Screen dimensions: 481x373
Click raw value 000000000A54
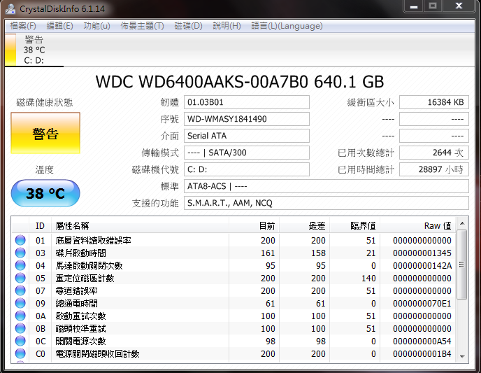[422, 341]
